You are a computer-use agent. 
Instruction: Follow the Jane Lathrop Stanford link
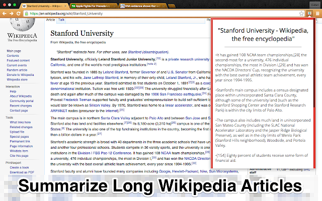pyautogui.click(x=101, y=78)
